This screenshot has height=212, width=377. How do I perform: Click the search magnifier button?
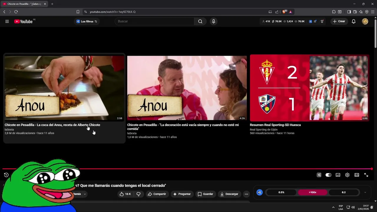200,21
